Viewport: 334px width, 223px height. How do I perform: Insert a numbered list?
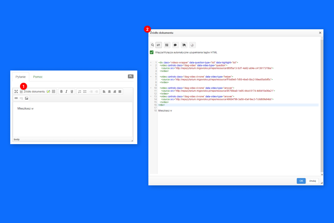pyautogui.click(x=80, y=91)
